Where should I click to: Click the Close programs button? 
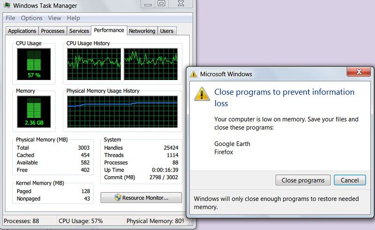click(303, 180)
